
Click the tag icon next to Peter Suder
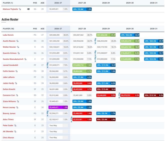coord(15,125)
